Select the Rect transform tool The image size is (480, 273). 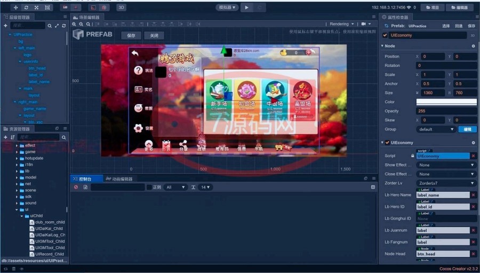[x=47, y=7]
